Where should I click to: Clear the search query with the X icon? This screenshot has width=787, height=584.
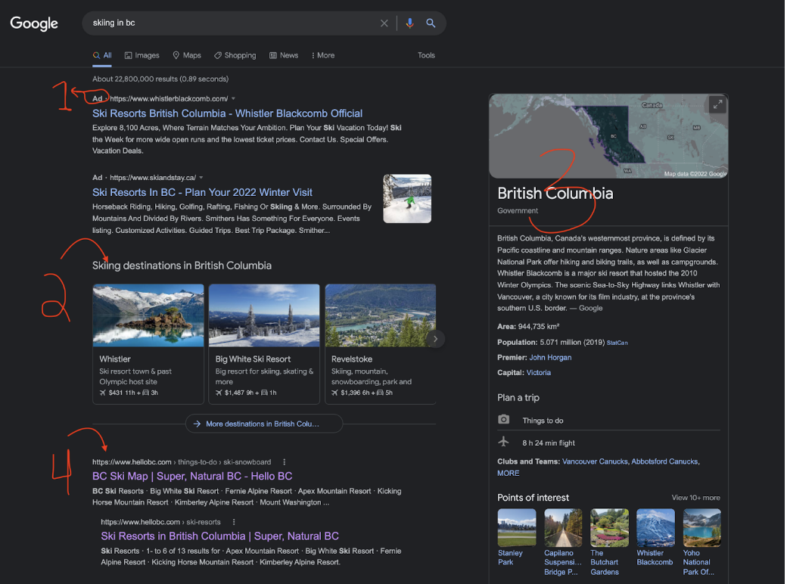(384, 23)
